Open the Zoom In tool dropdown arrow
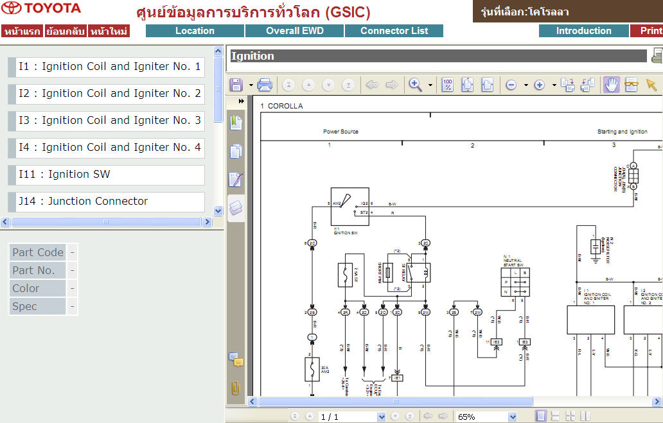 tap(430, 85)
